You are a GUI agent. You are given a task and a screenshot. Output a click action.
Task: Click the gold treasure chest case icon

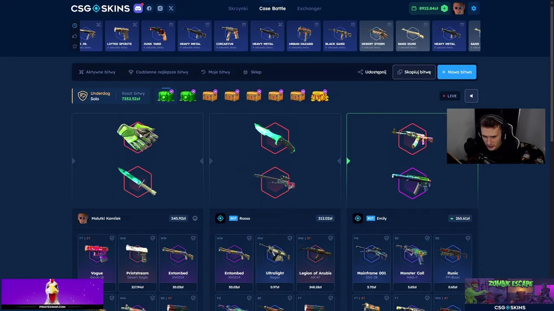319,96
